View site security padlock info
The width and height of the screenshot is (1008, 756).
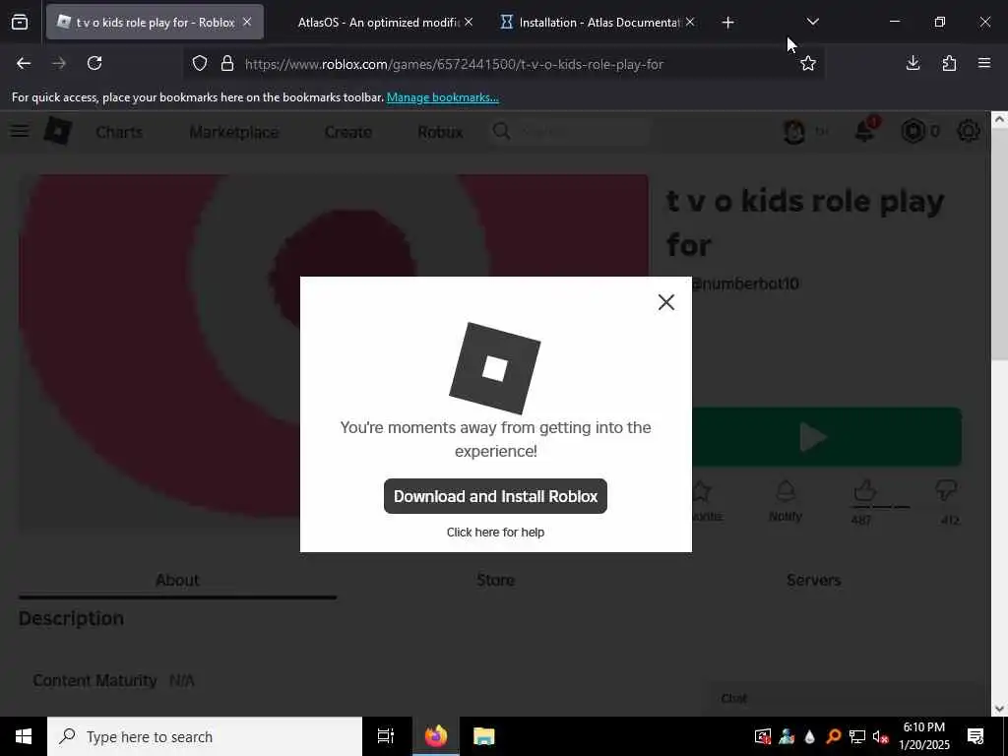coord(227,64)
